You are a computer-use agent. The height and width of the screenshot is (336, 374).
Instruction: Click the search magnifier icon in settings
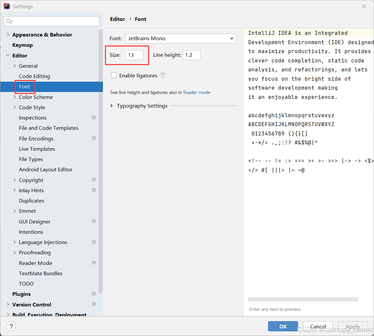click(9, 21)
